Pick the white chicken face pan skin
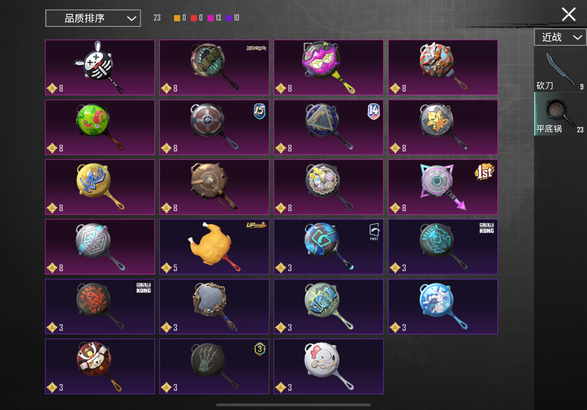Image resolution: width=587 pixels, height=410 pixels. click(328, 366)
